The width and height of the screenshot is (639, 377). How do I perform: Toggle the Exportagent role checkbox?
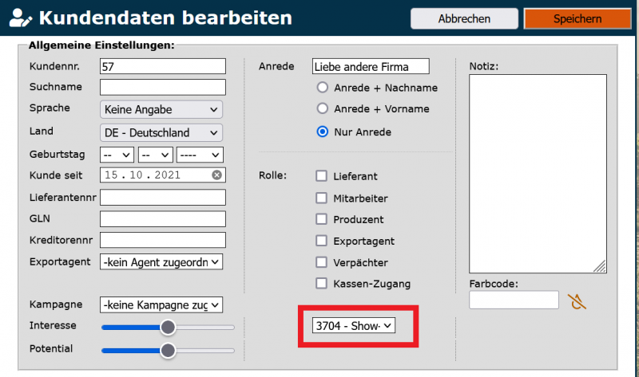click(321, 241)
